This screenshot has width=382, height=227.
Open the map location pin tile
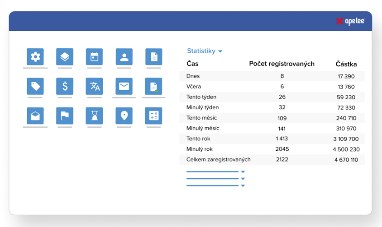124,116
